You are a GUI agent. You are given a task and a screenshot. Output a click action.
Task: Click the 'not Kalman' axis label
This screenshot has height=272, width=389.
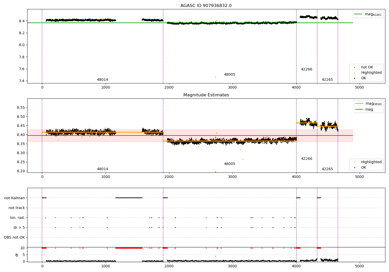pyautogui.click(x=15, y=198)
